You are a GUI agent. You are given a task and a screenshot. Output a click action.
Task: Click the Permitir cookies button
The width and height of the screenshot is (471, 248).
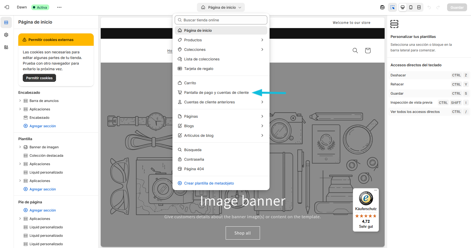click(39, 78)
